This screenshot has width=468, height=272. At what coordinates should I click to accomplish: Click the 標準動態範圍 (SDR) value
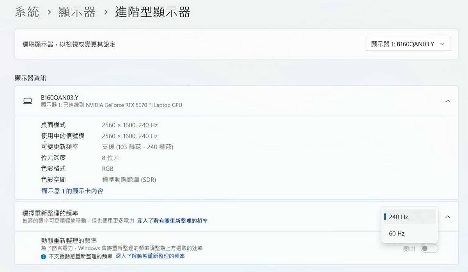[129, 179]
